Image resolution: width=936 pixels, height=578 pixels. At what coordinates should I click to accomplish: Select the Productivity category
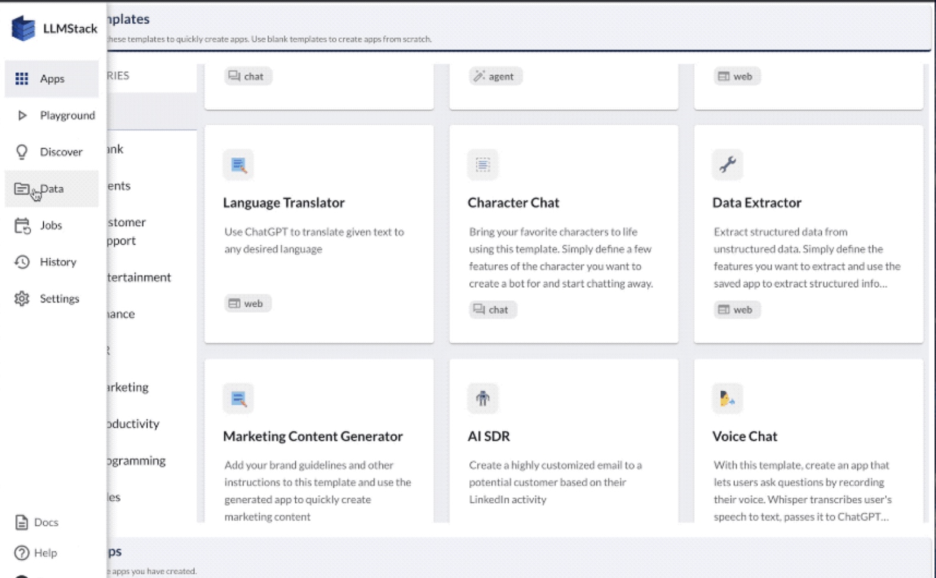click(133, 424)
